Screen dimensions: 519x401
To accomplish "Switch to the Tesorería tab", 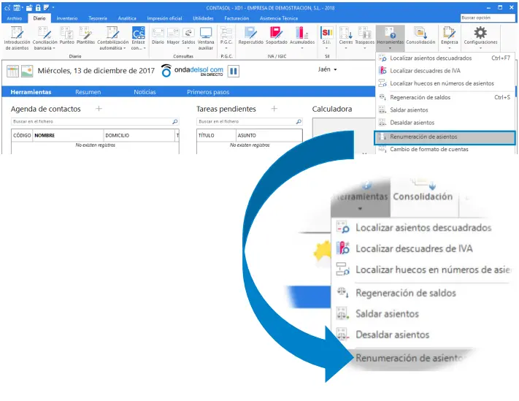I will pos(98,18).
